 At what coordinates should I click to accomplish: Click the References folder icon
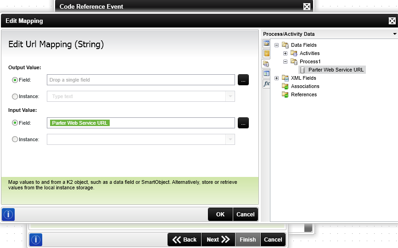285,94
